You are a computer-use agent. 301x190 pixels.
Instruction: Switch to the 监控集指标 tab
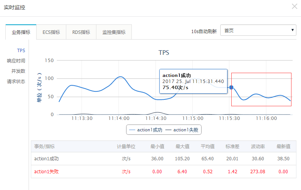(x=114, y=32)
